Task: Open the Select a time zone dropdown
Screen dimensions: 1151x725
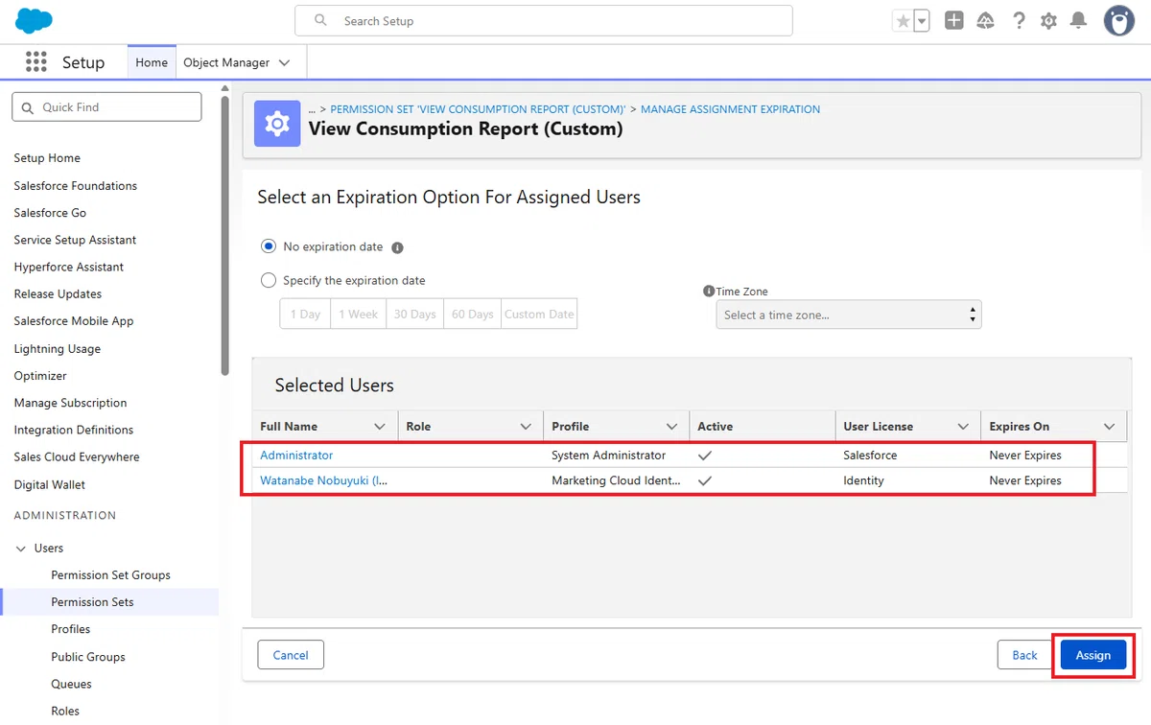Action: tap(849, 315)
